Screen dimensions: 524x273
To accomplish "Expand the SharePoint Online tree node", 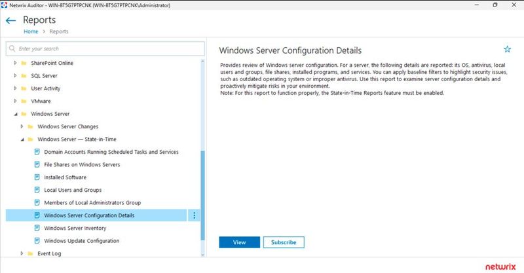I will point(15,63).
